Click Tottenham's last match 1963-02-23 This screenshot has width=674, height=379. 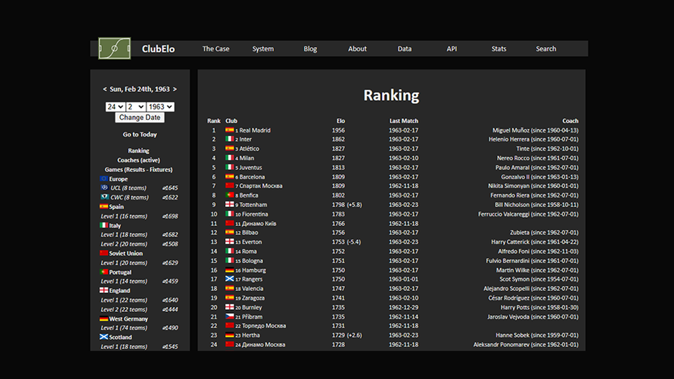(x=403, y=205)
